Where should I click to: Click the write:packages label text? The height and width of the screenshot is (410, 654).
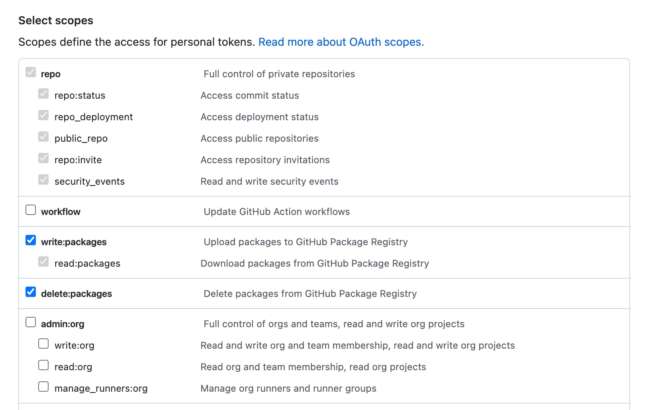point(74,242)
